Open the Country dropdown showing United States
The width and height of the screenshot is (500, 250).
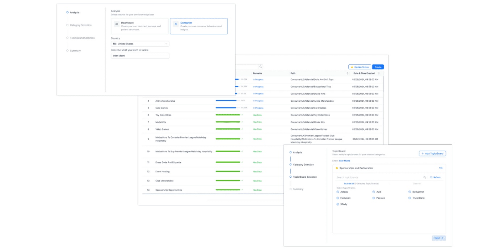(140, 44)
